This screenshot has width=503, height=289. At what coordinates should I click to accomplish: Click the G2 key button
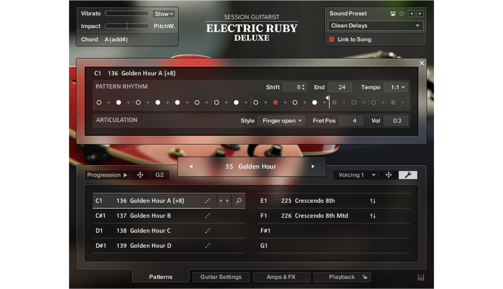[x=160, y=175]
